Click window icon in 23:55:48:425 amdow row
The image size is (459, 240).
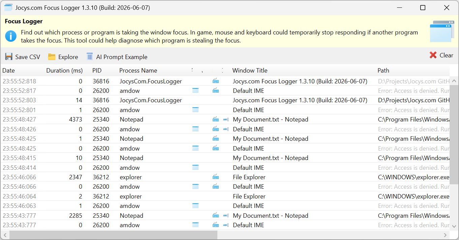195,148
